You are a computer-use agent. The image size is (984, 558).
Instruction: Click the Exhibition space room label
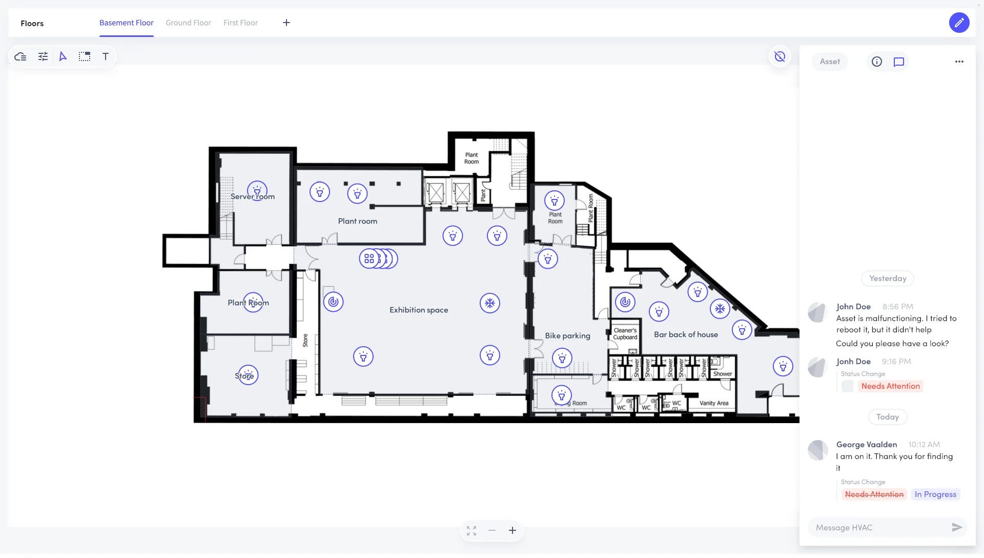coord(419,310)
